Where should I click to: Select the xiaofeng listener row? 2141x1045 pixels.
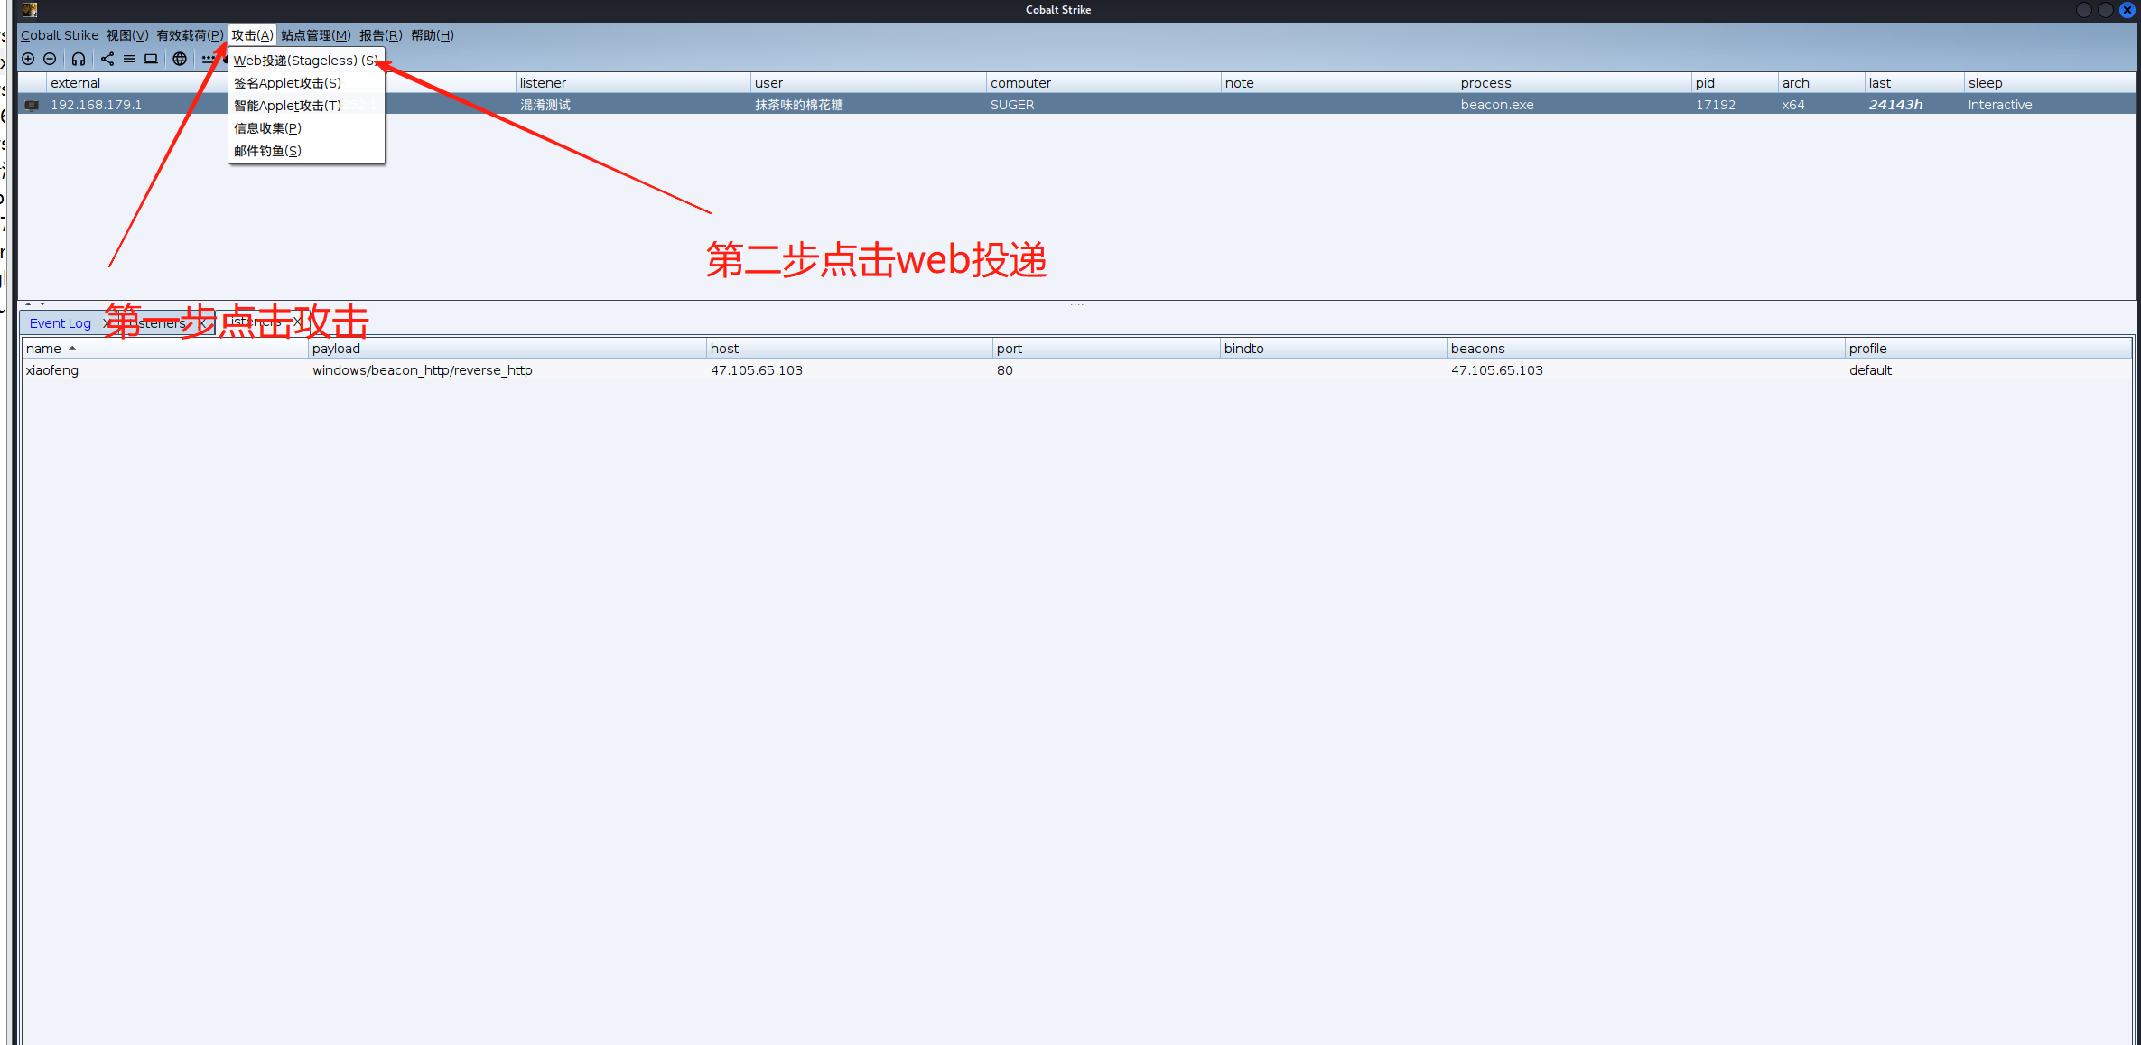(x=1076, y=370)
